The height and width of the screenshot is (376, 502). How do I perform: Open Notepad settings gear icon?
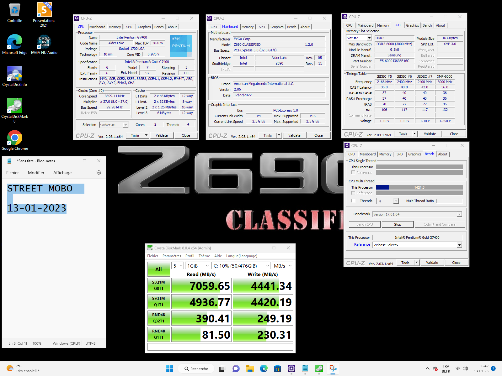coord(99,173)
